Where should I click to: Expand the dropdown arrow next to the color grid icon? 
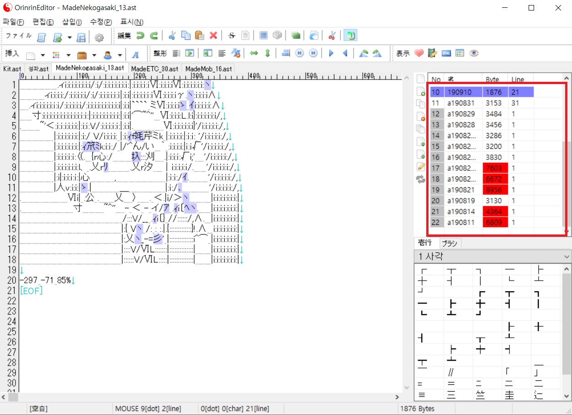click(68, 55)
